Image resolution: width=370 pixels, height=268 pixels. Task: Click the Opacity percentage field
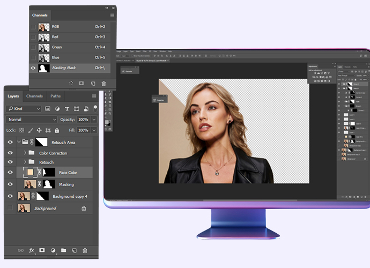83,119
